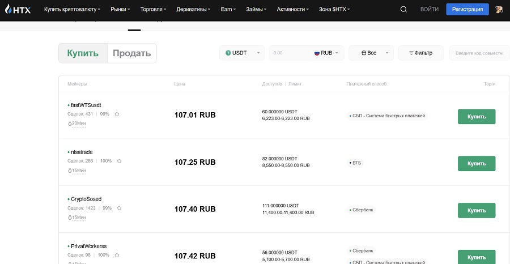Image resolution: width=510 pixels, height=264 pixels.
Task: Click favorite icon beside nisatrade rating
Action: coord(120,161)
